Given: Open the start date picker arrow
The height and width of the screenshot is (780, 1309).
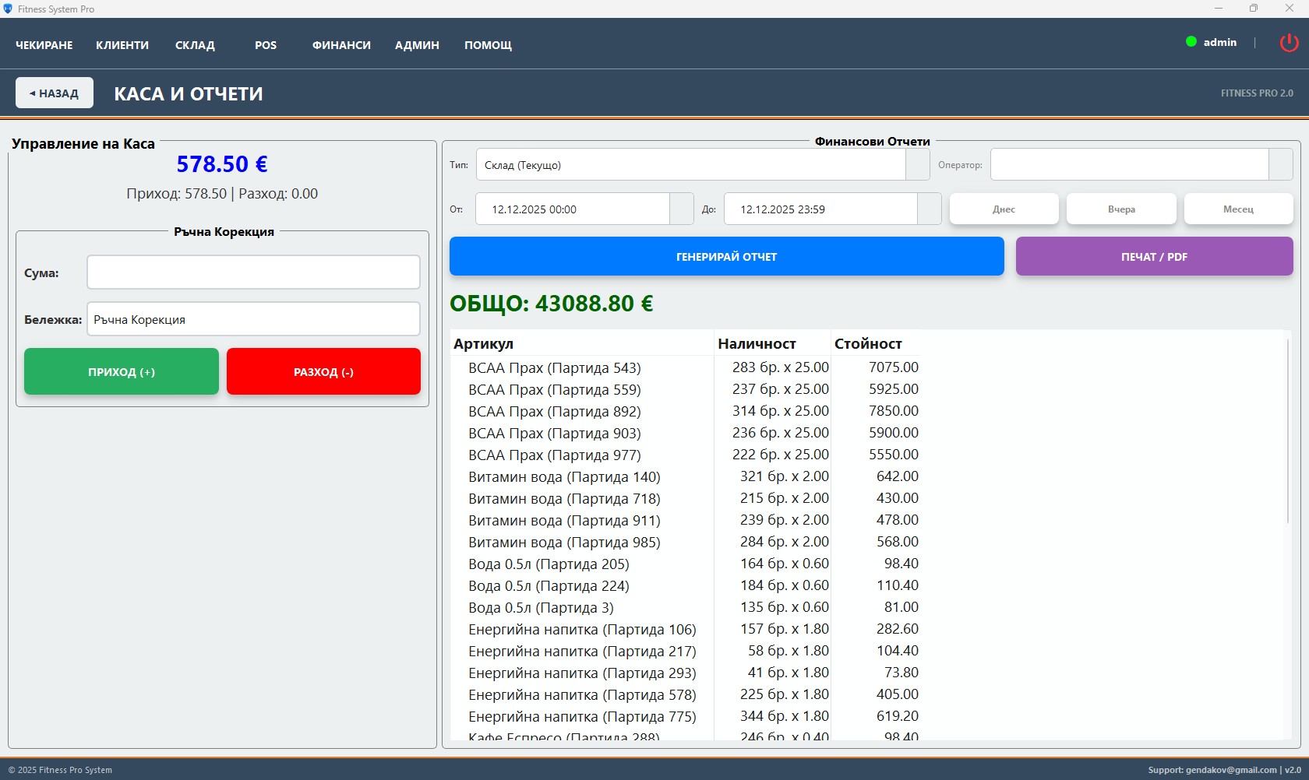Looking at the screenshot, I should (x=681, y=209).
